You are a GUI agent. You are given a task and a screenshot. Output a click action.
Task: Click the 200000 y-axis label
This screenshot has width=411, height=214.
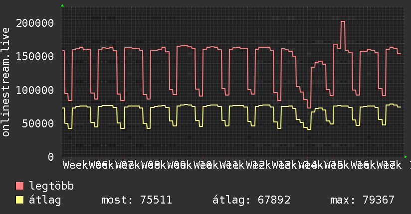[x=35, y=23]
